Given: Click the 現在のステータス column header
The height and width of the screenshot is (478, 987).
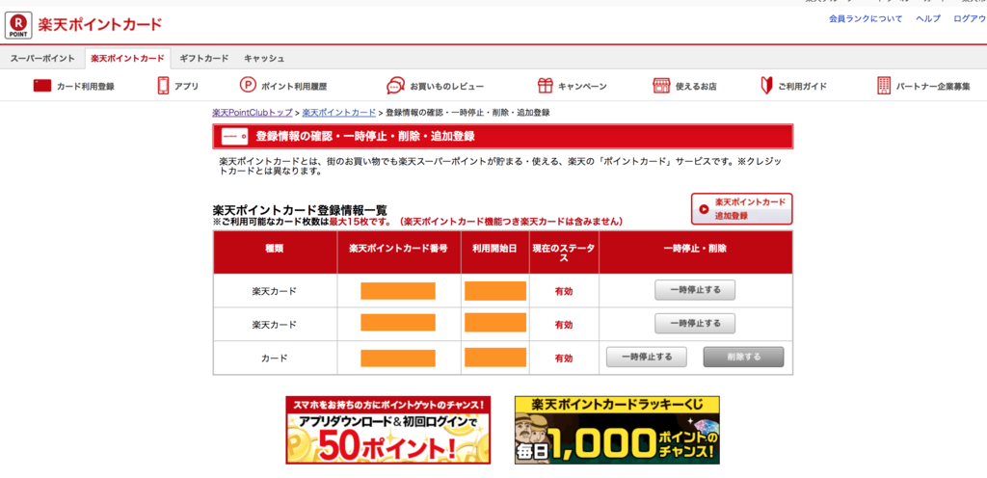Looking at the screenshot, I should click(563, 252).
